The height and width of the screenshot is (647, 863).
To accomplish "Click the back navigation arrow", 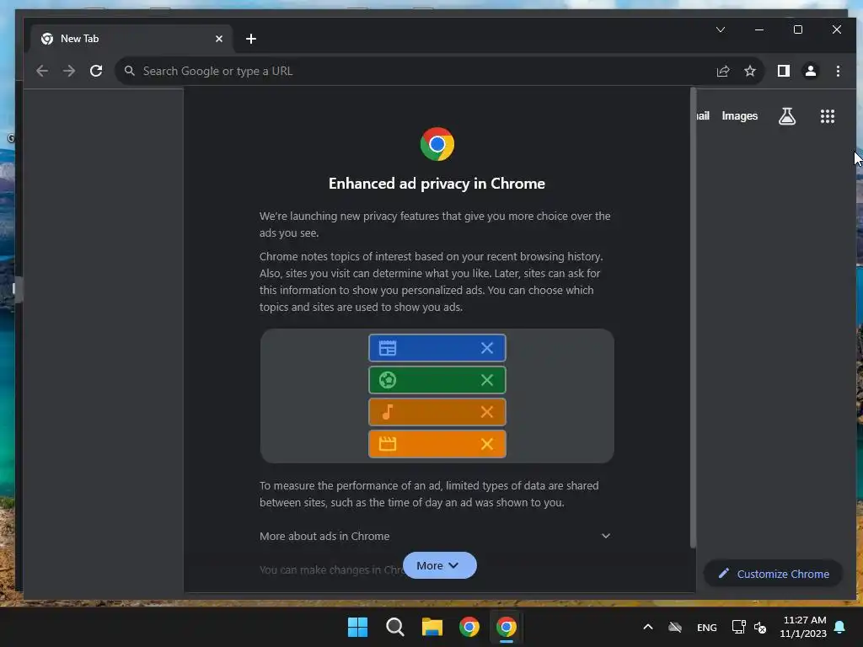I will [42, 71].
